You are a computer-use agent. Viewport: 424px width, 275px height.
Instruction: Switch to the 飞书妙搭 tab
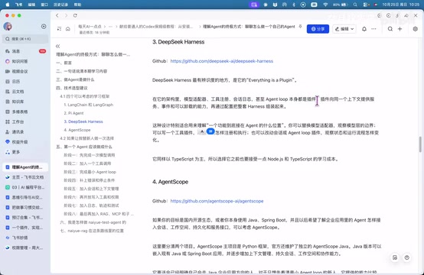tap(25, 238)
